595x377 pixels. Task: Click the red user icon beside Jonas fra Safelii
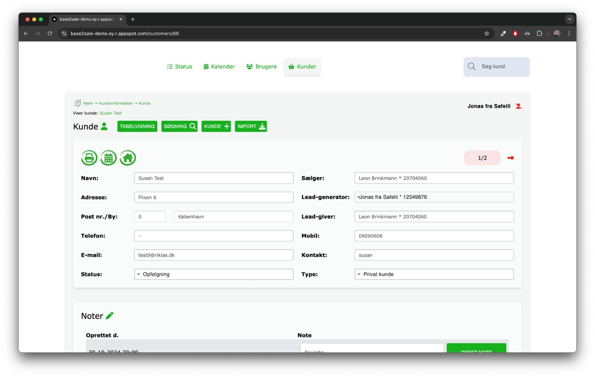(x=518, y=106)
